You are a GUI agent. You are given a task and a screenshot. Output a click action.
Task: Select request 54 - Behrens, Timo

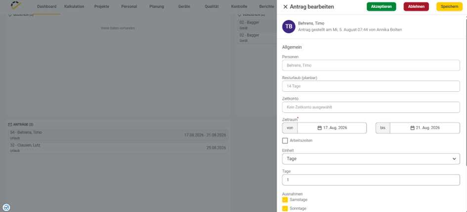pos(118,135)
